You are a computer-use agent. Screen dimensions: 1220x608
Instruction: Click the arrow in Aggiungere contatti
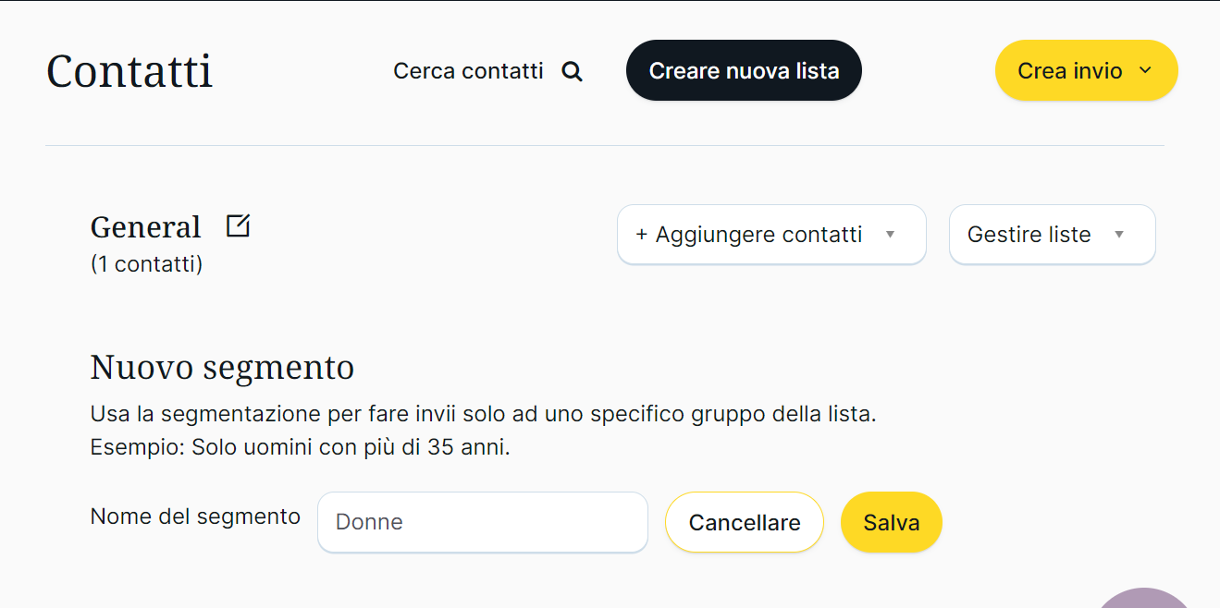[x=891, y=235]
